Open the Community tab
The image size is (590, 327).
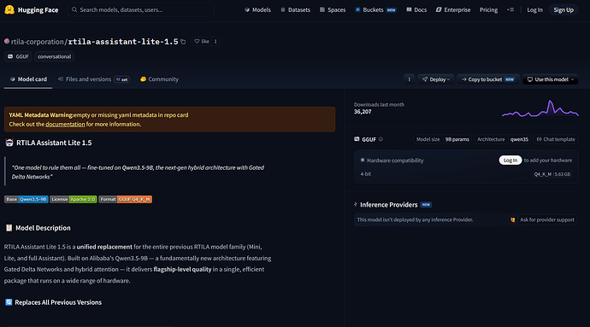pos(160,79)
